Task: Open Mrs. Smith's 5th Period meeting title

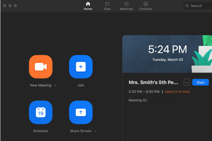Action: coord(153,83)
